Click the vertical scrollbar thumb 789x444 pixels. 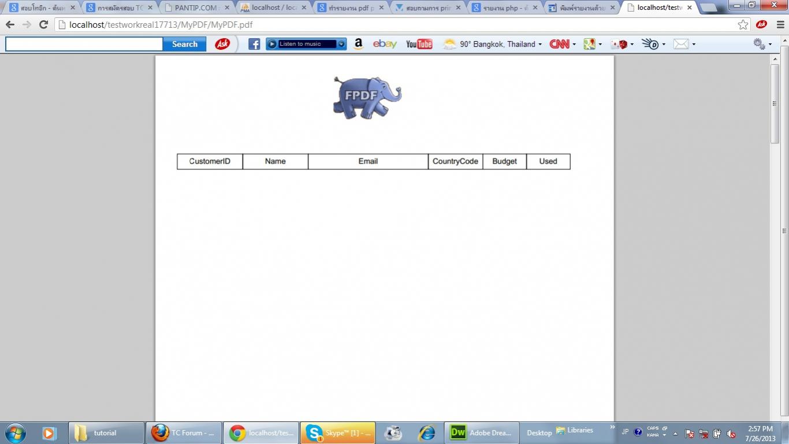coord(775,103)
